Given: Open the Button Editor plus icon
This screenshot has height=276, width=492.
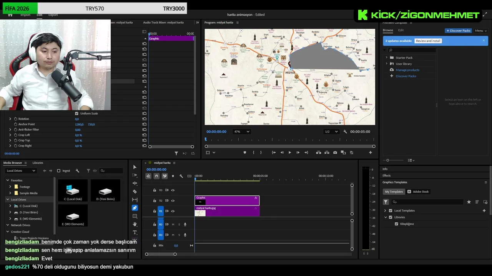Looking at the screenshot, I should tap(371, 153).
